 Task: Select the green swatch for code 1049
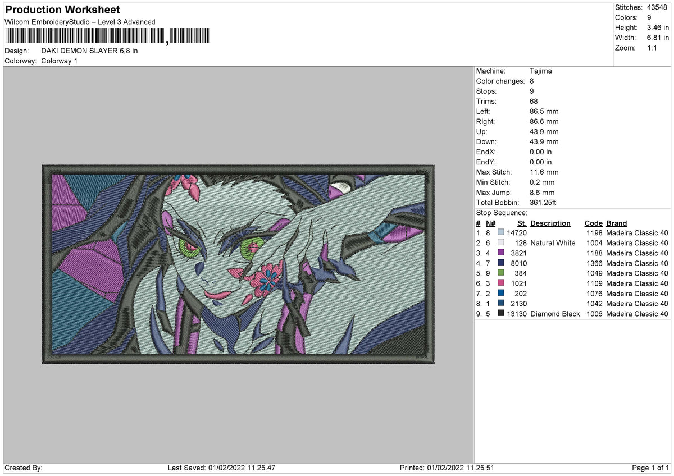[x=501, y=273]
